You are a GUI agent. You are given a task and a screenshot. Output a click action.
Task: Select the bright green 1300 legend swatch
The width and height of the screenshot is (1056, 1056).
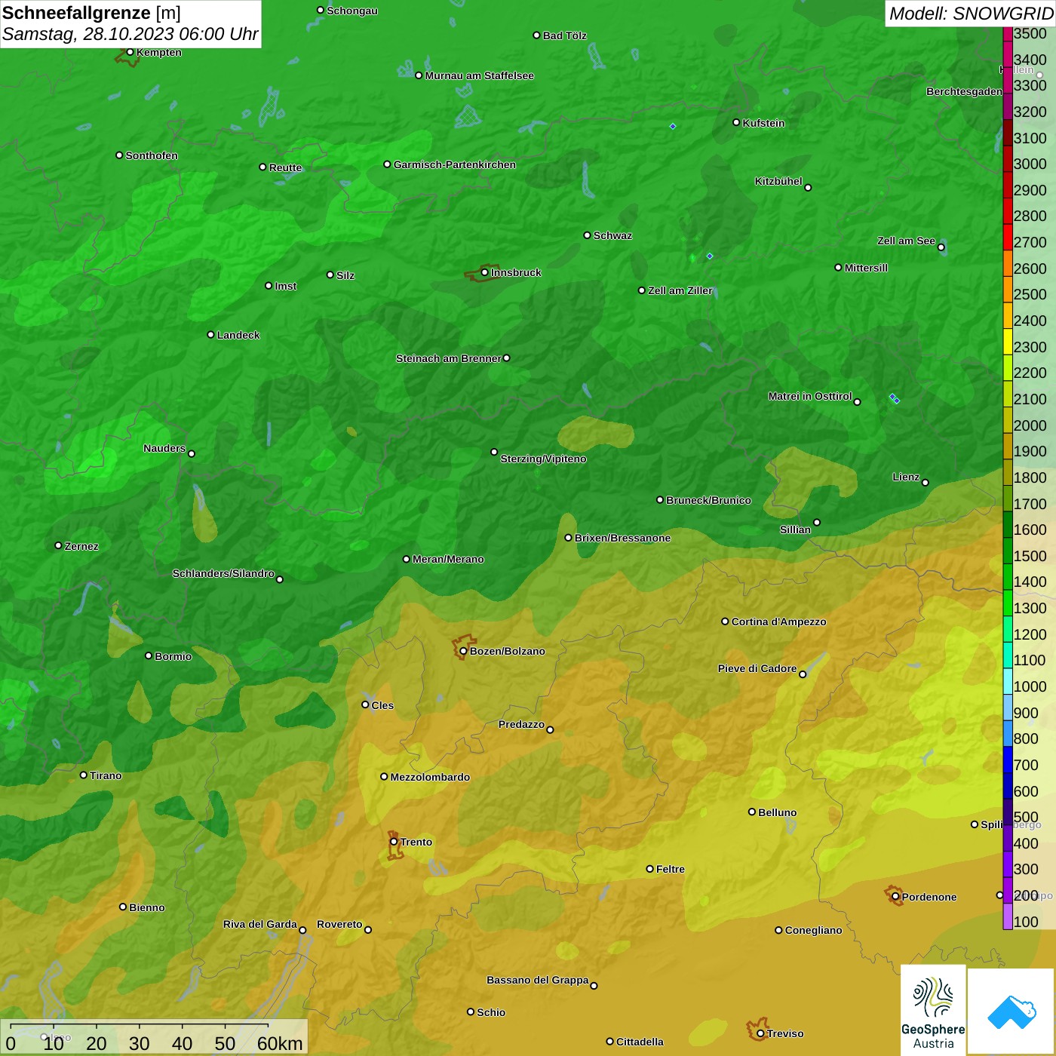click(x=1008, y=603)
